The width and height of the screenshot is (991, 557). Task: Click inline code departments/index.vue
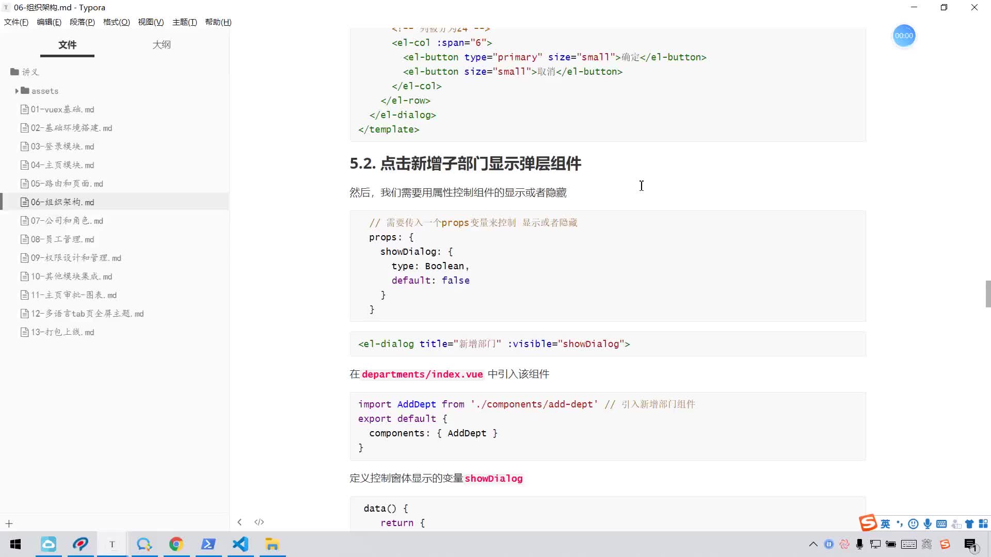(x=422, y=374)
